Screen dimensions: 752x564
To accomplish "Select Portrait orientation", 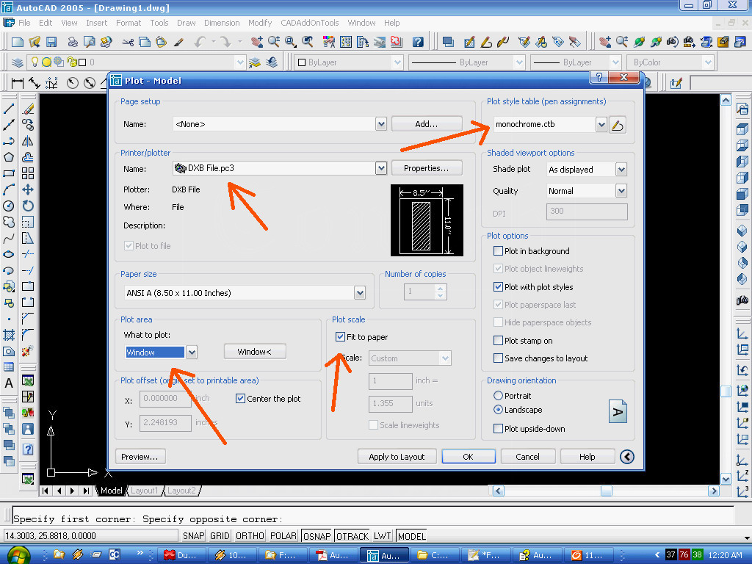I will [x=499, y=396].
